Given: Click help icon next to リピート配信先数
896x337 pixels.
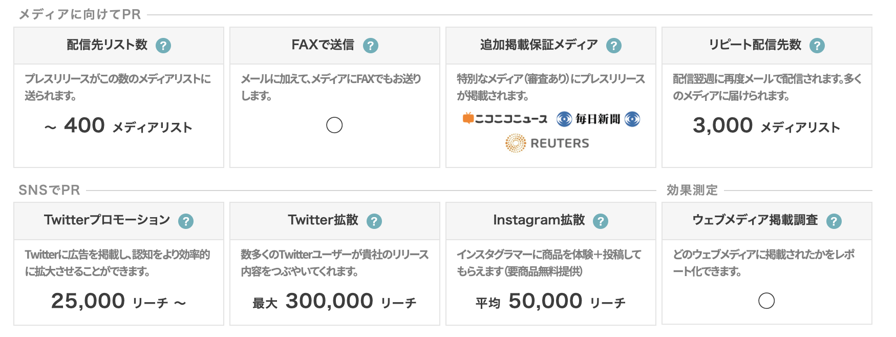Looking at the screenshot, I should [817, 46].
